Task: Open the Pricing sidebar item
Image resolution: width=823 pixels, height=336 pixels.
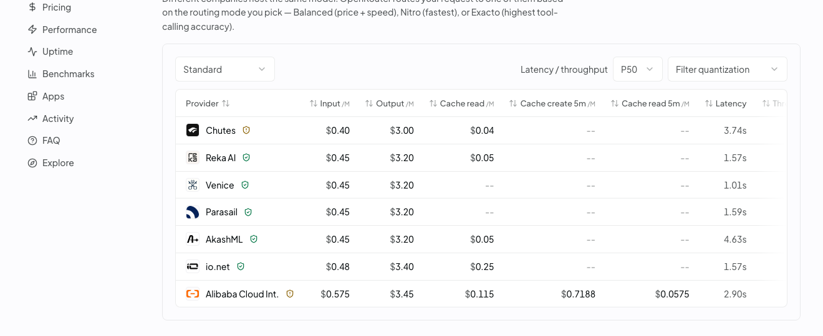Action: [50, 7]
